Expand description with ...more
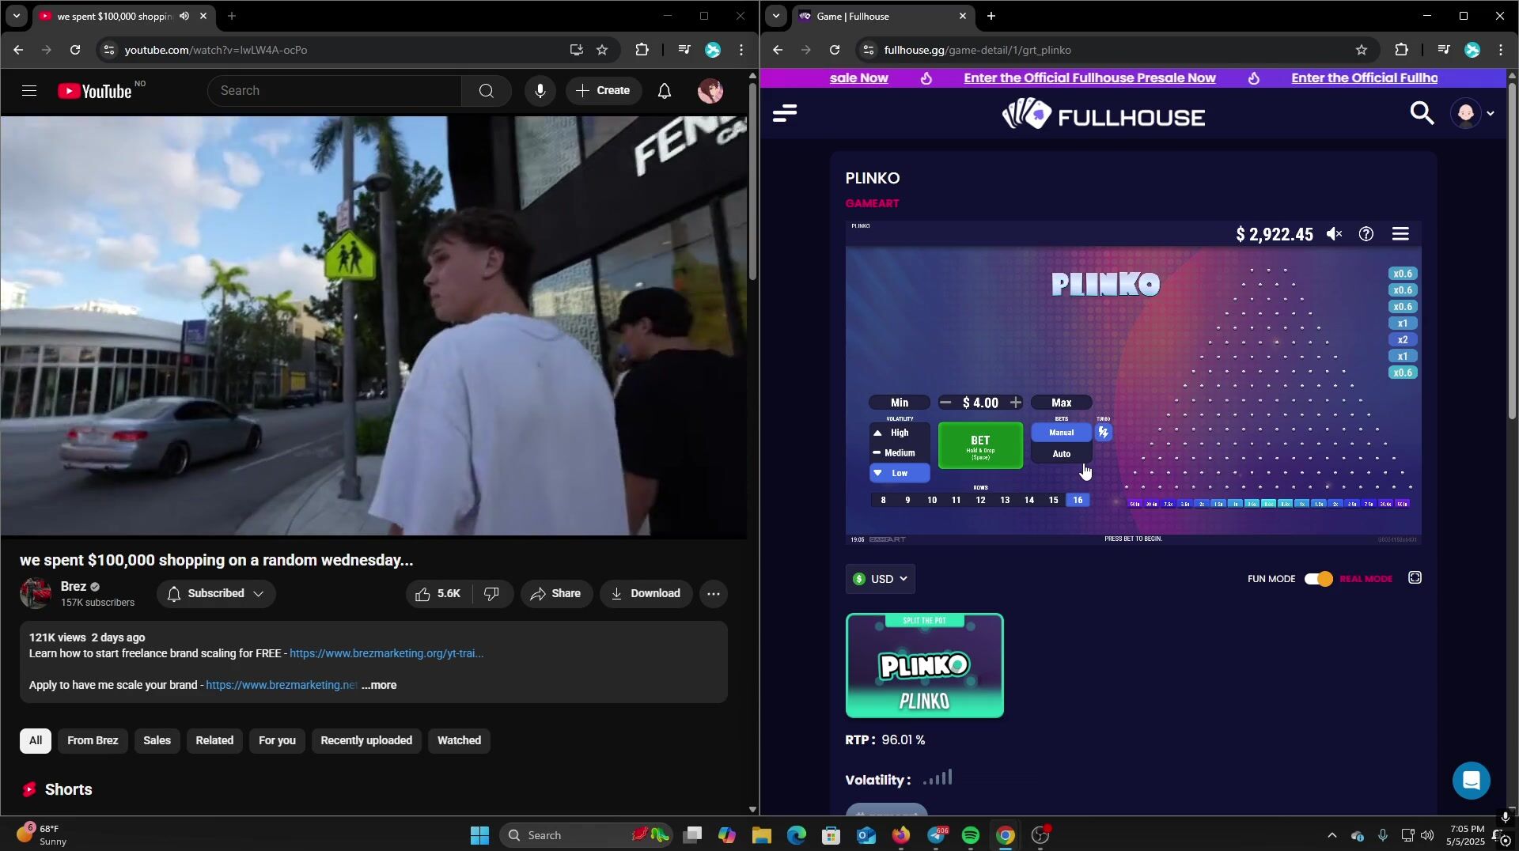Viewport: 1519px width, 851px height. click(379, 685)
